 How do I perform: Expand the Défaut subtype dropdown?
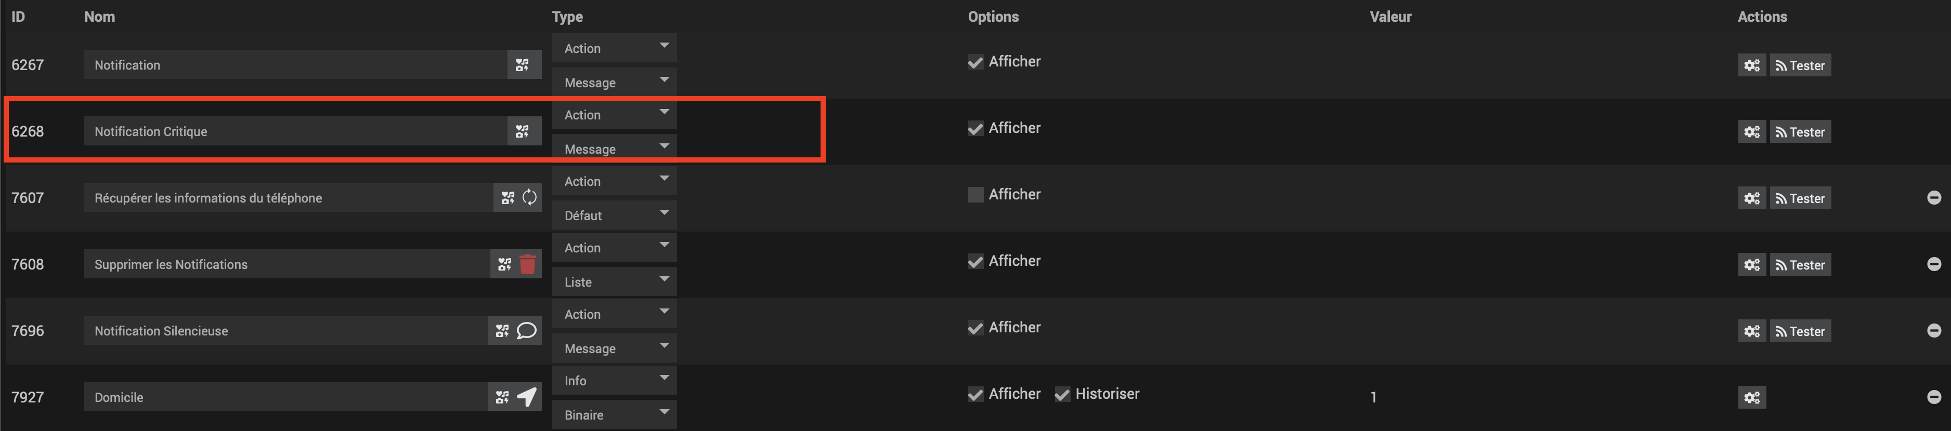[614, 216]
